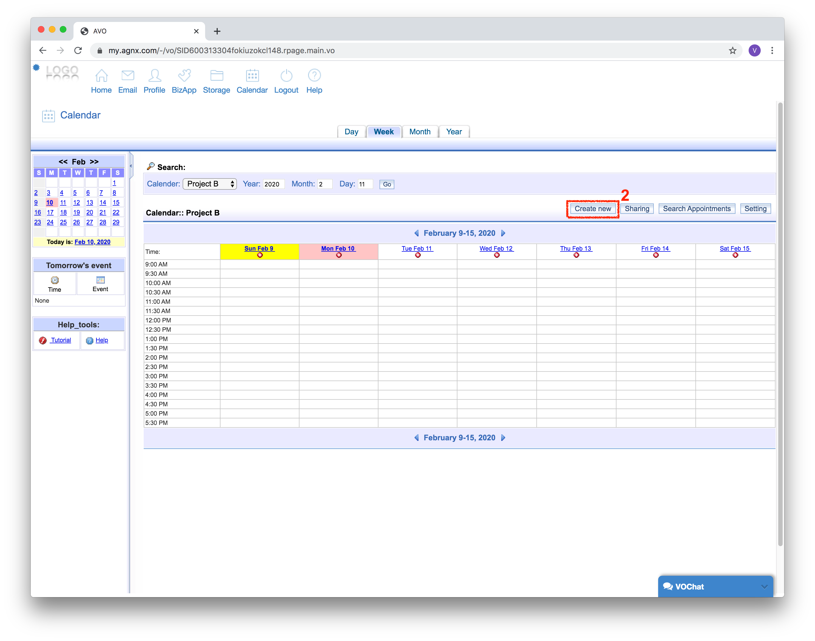Viewport: 815px width, 641px height.
Task: Open the Storage folder icon
Action: 217,75
